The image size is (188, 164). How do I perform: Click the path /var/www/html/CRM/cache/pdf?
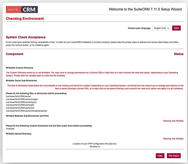[x=20, y=105]
